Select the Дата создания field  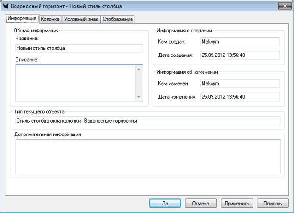point(239,55)
